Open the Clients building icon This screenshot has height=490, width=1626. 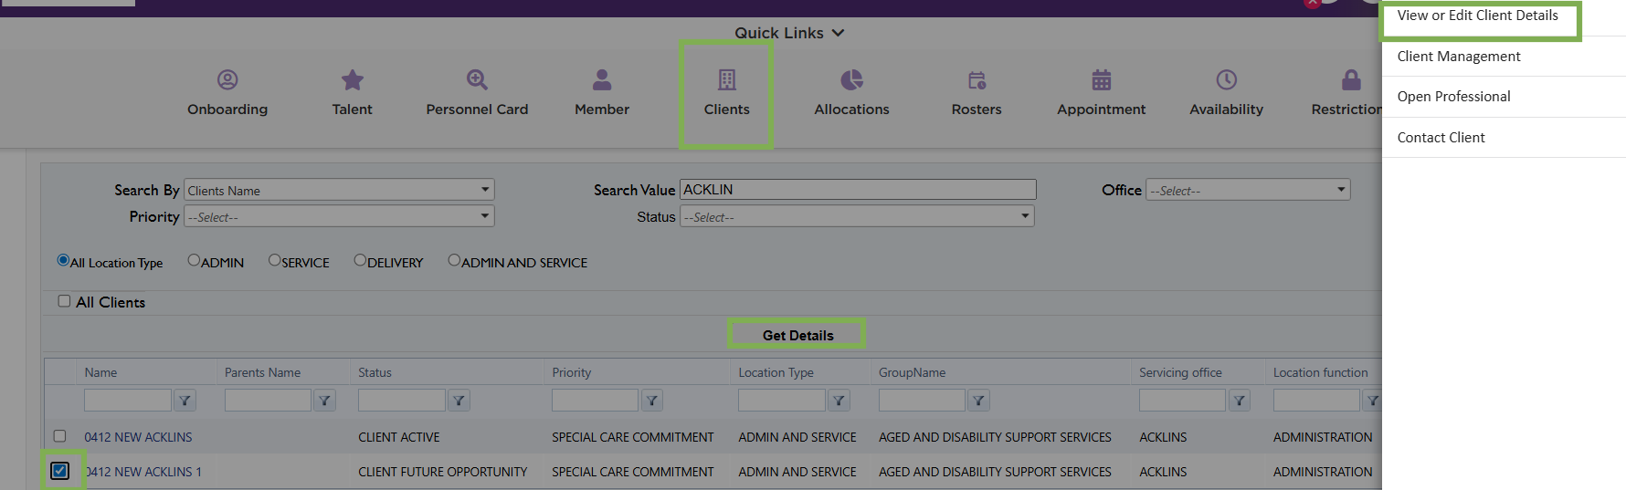pos(726,80)
